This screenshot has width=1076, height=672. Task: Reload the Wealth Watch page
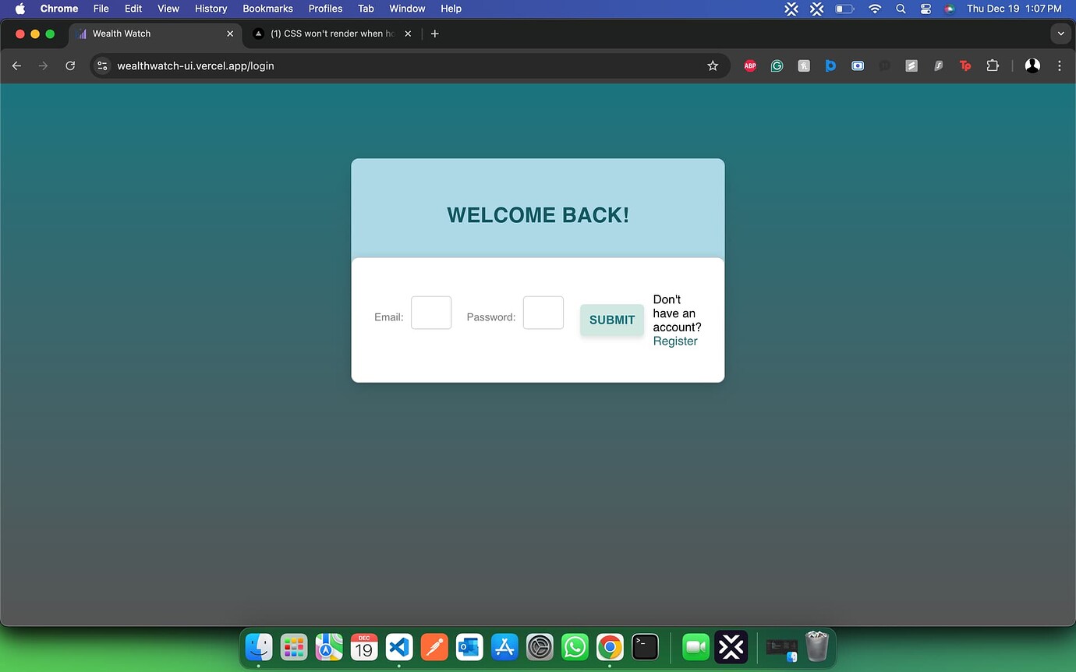pyautogui.click(x=70, y=66)
